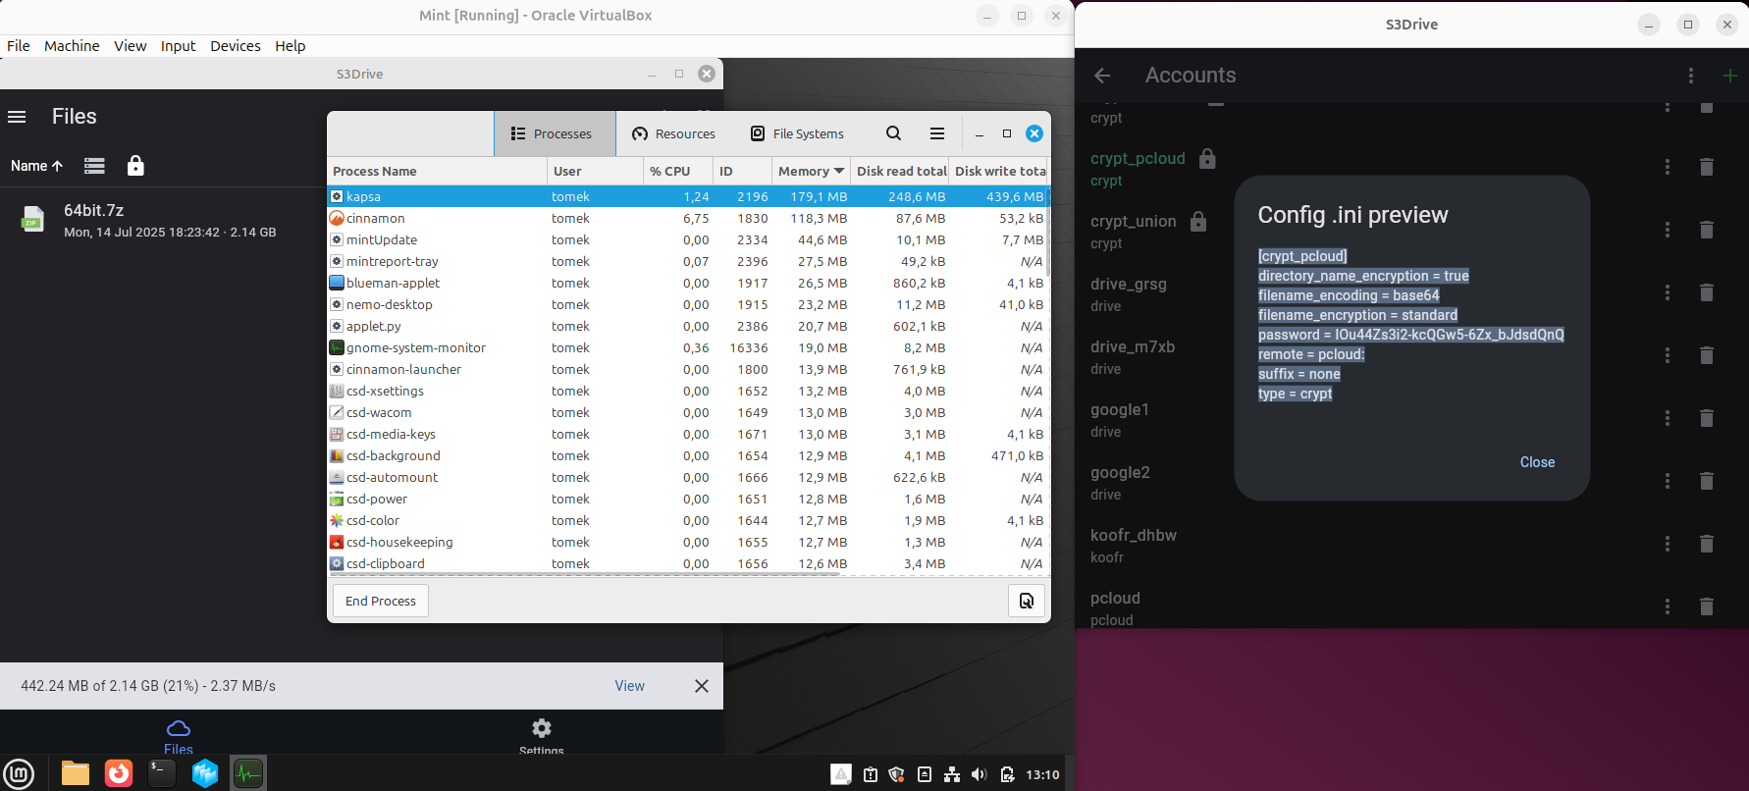Sort files by Name
Screen dimensions: 1749x791
pos(36,166)
